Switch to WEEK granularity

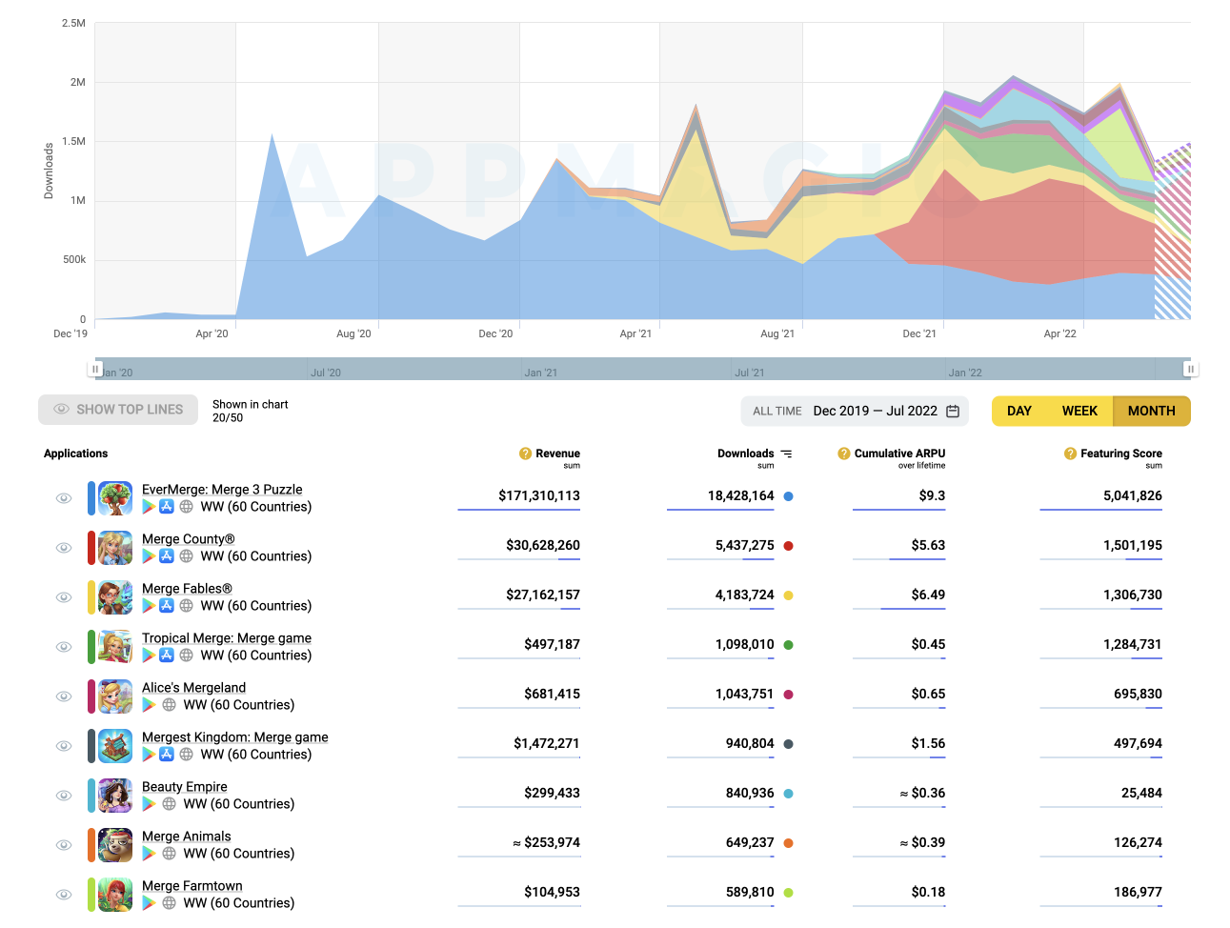pos(1079,411)
